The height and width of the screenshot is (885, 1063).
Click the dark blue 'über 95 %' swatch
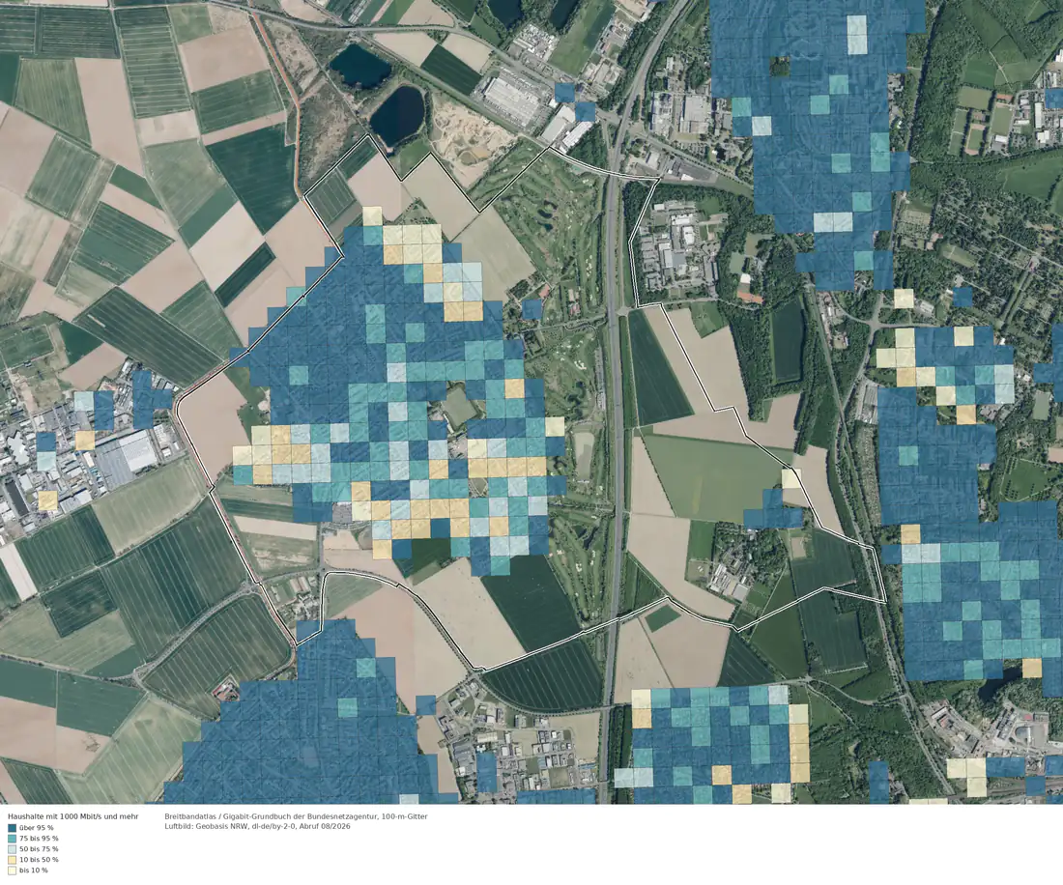(x=12, y=827)
